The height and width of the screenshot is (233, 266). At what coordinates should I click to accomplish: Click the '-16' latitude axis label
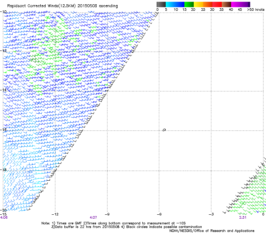coord(3,130)
